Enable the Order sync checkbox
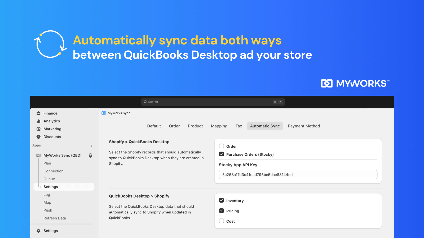 (x=222, y=146)
